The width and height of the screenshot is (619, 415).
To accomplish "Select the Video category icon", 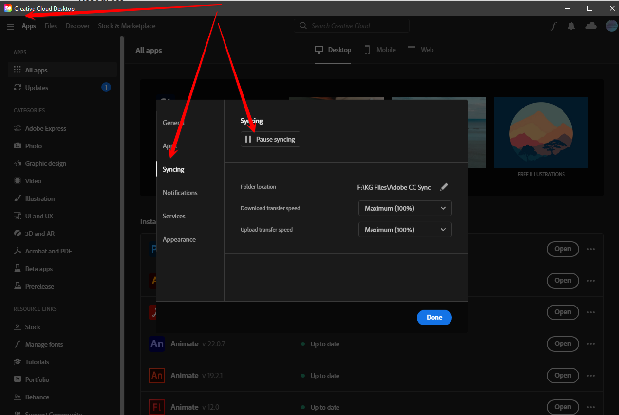I will click(17, 180).
